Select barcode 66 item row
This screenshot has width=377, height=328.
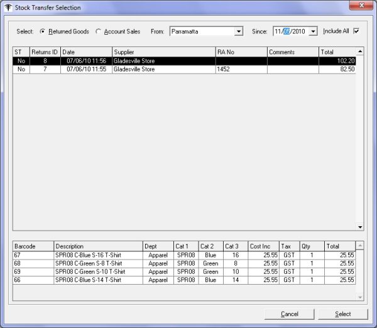coord(88,280)
